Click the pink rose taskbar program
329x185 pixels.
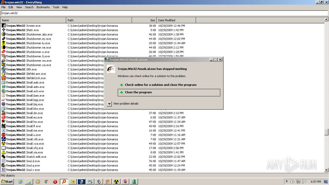125,182
